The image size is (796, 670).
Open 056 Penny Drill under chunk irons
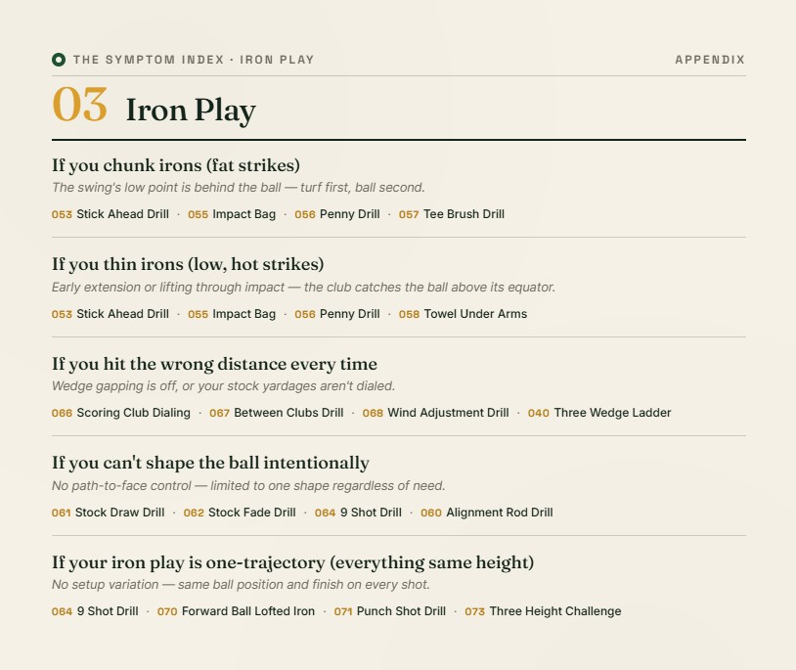point(337,214)
